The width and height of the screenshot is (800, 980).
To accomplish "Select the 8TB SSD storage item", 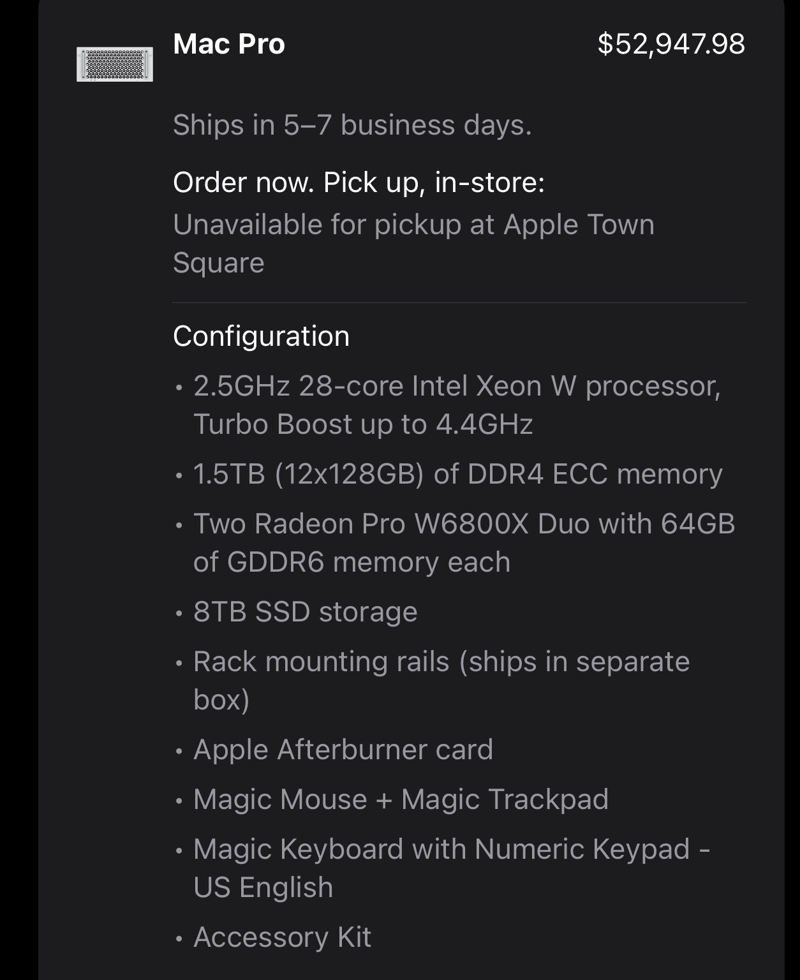I will coord(305,612).
